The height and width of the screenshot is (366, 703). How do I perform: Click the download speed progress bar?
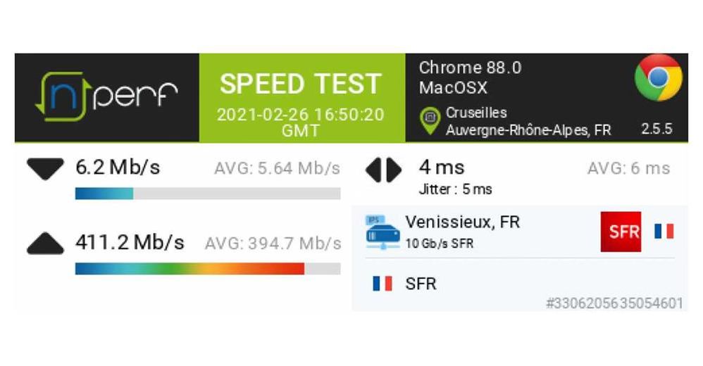pos(207,193)
